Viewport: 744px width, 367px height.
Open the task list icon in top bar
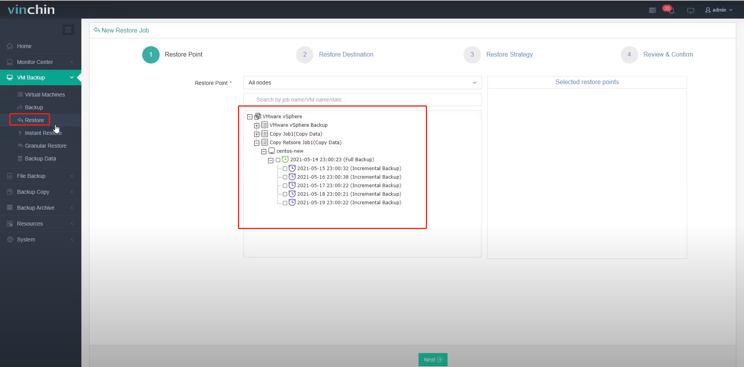[653, 10]
